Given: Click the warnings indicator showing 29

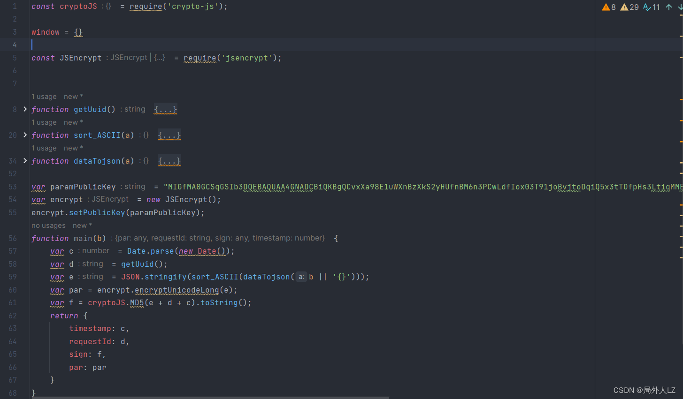Looking at the screenshot, I should [x=629, y=7].
